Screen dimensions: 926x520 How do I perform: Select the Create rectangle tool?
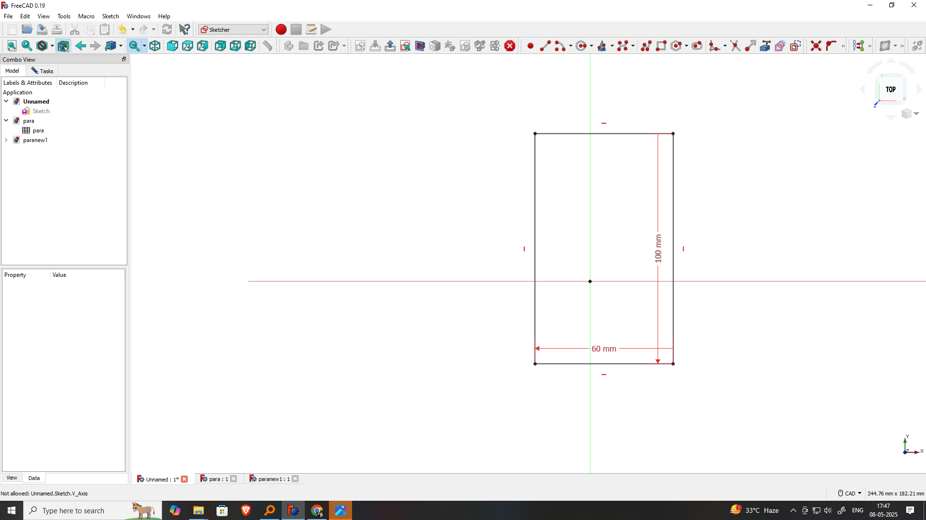[661, 46]
